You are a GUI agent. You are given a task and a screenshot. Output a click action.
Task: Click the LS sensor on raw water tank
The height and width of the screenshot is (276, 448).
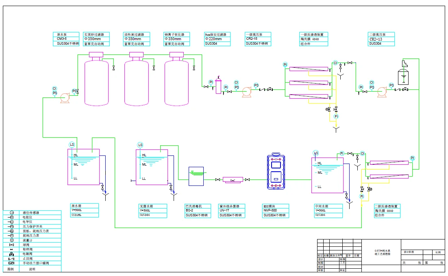click(x=72, y=144)
